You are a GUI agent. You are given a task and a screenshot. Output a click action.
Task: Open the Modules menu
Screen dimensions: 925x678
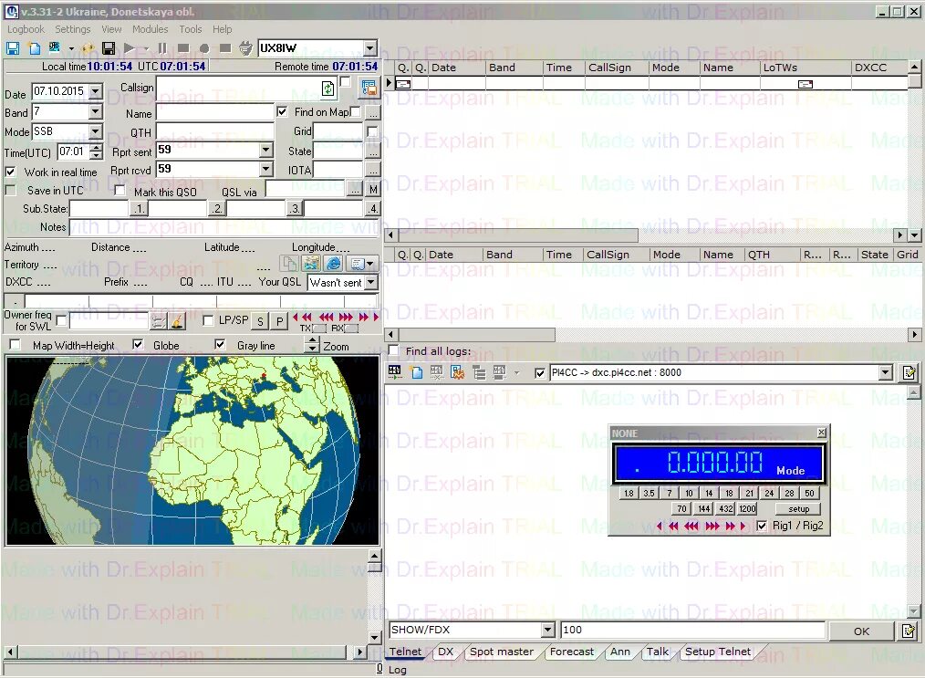[x=151, y=29]
